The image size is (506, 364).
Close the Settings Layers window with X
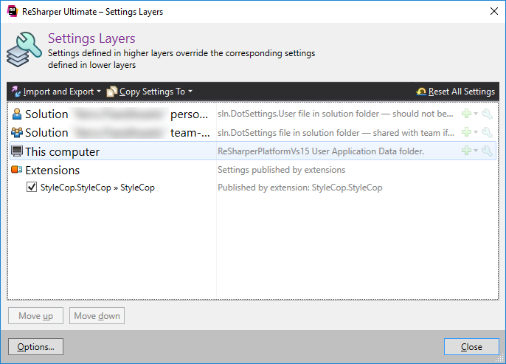coord(493,11)
